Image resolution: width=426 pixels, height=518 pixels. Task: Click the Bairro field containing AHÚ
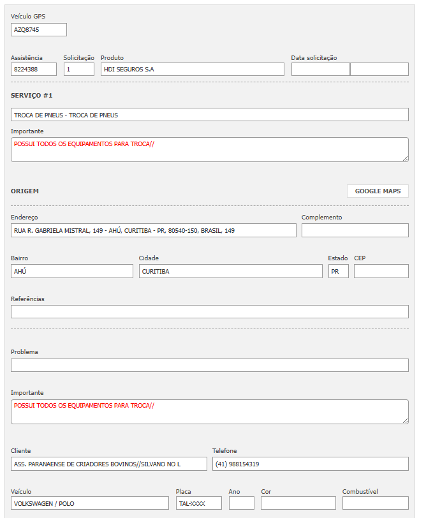click(71, 271)
